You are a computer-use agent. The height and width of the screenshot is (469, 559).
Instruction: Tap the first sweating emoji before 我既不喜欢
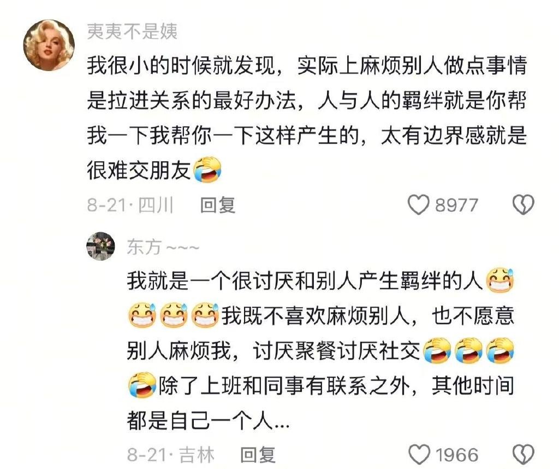pyautogui.click(x=142, y=315)
